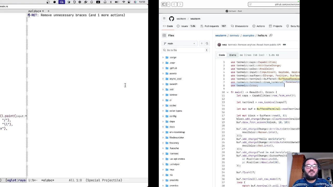Expand commit details ellipsis button
This screenshot has width=333, height=187.
point(284,45)
